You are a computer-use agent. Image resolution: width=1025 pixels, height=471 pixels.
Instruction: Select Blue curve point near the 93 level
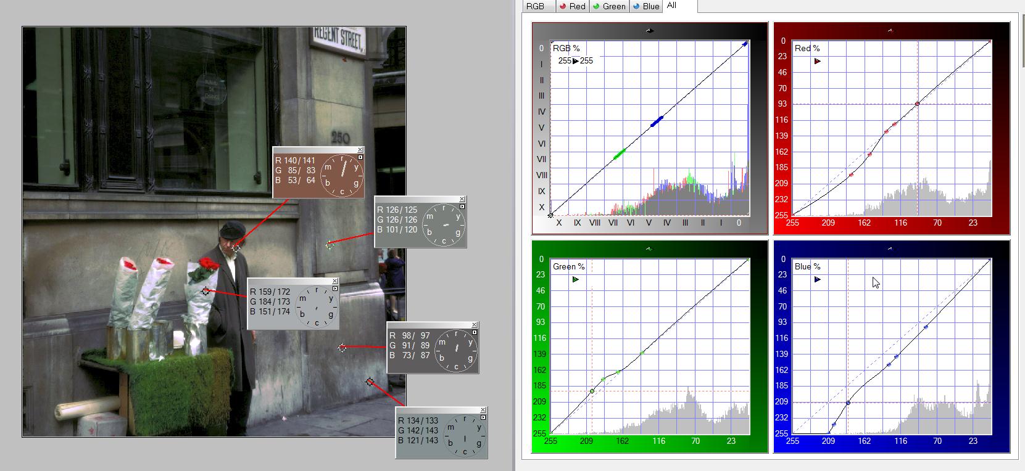926,327
